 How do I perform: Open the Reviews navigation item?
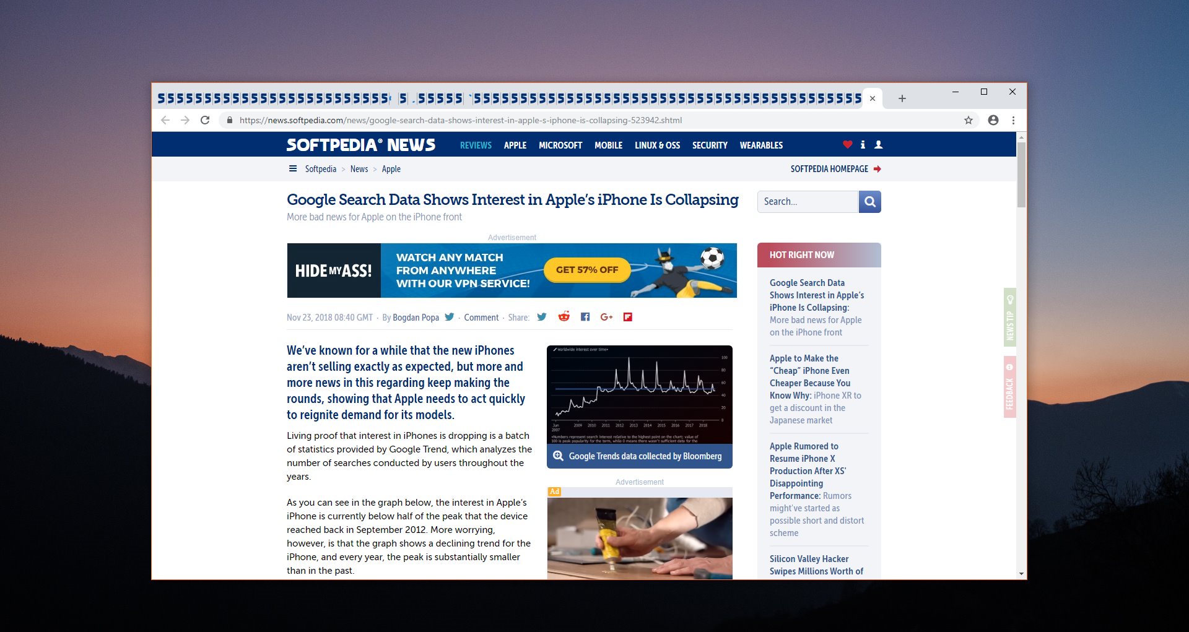[x=476, y=145]
